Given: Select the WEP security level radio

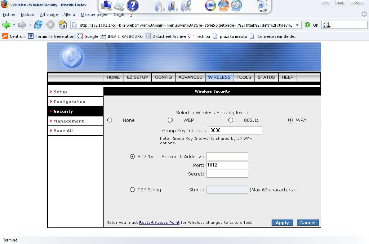Looking at the screenshot, I should tap(170, 120).
